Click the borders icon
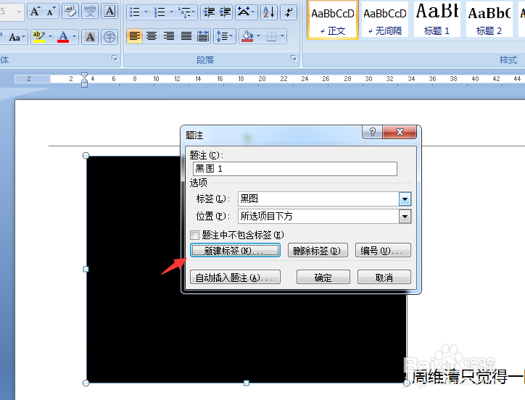Image resolution: width=525 pixels, height=400 pixels. click(x=271, y=36)
